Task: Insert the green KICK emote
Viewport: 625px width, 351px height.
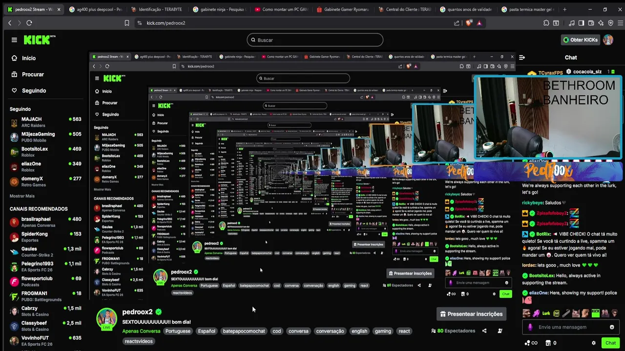Action: (595, 313)
